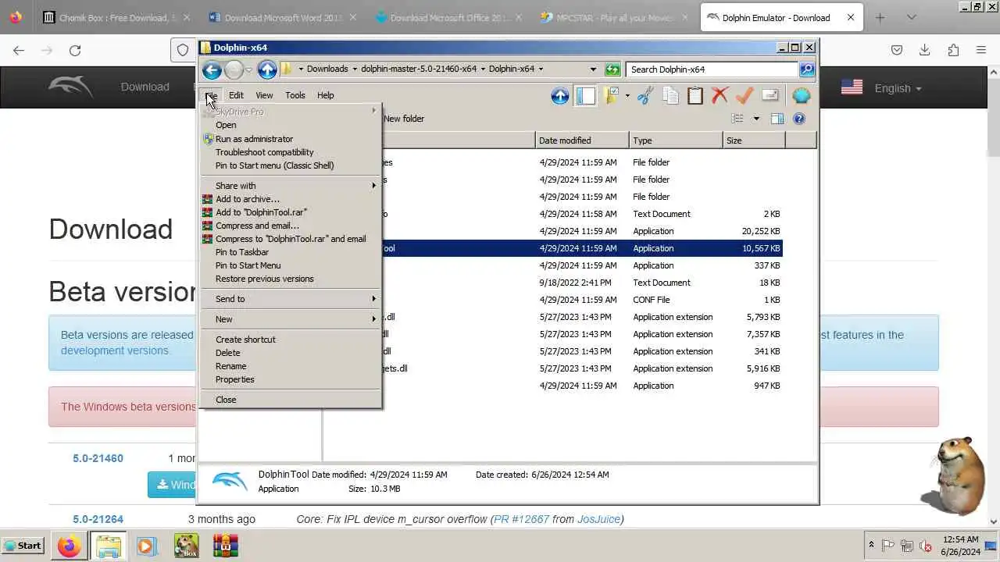This screenshot has height=562, width=1000.
Task: Expand the Dolphin-x64 breadcrumb arrow
Action: point(541,69)
